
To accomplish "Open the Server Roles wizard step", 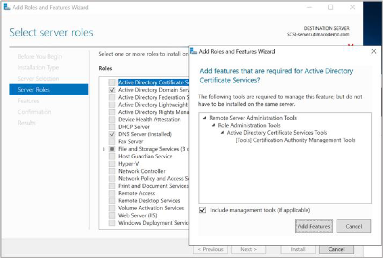I will [33, 89].
